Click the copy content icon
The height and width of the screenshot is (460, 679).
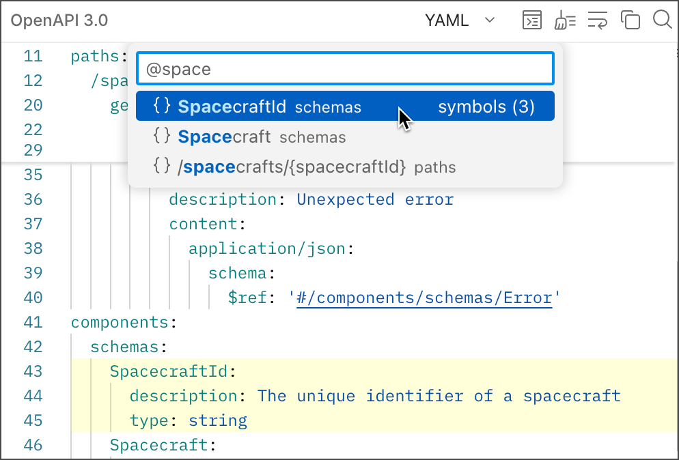(630, 20)
